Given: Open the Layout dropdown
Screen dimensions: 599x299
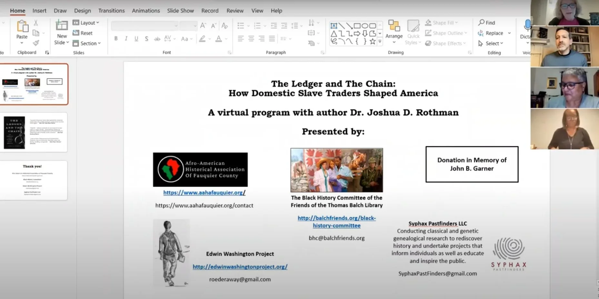Looking at the screenshot, I should (x=86, y=23).
